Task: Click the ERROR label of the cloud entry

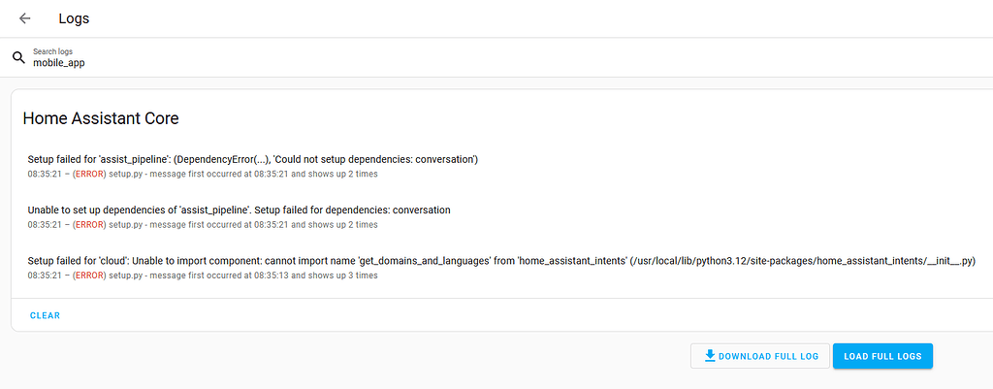Action: (89, 276)
